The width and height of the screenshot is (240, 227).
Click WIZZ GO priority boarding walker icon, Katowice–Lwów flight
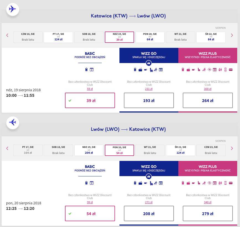(x=156, y=70)
